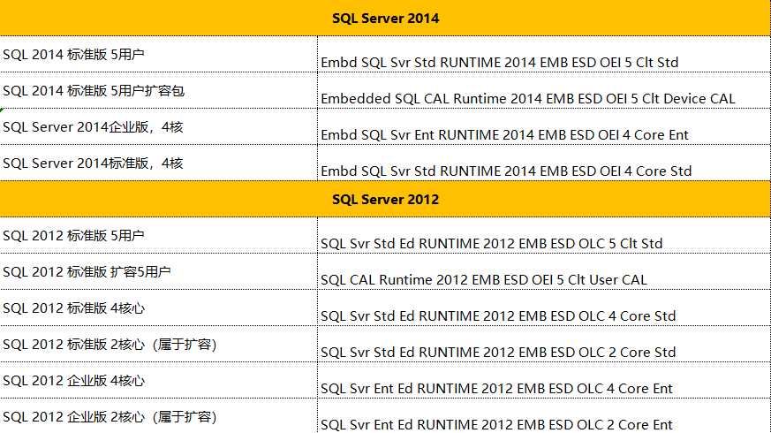Select the SQL Server 2014 header cell
771x433 pixels.
tap(385, 18)
